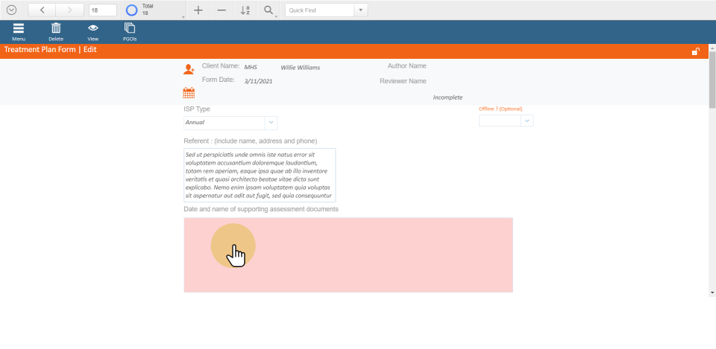Click the sort A-Z icon
The image size is (716, 349).
click(x=245, y=10)
